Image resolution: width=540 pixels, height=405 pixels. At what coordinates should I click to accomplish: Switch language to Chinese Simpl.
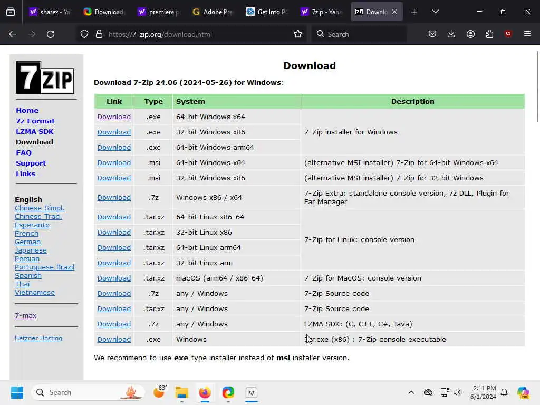point(40,208)
